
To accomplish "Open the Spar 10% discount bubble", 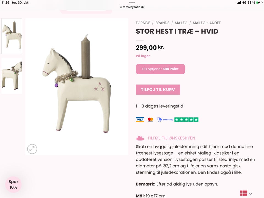I will (13, 184).
